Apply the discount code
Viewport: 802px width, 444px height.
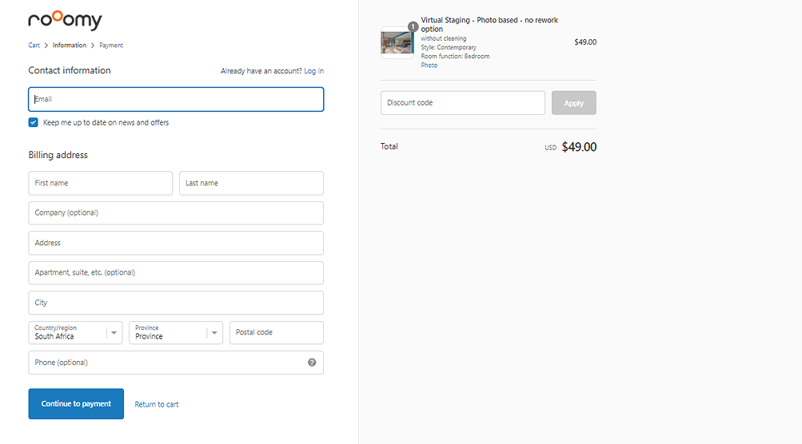click(573, 103)
